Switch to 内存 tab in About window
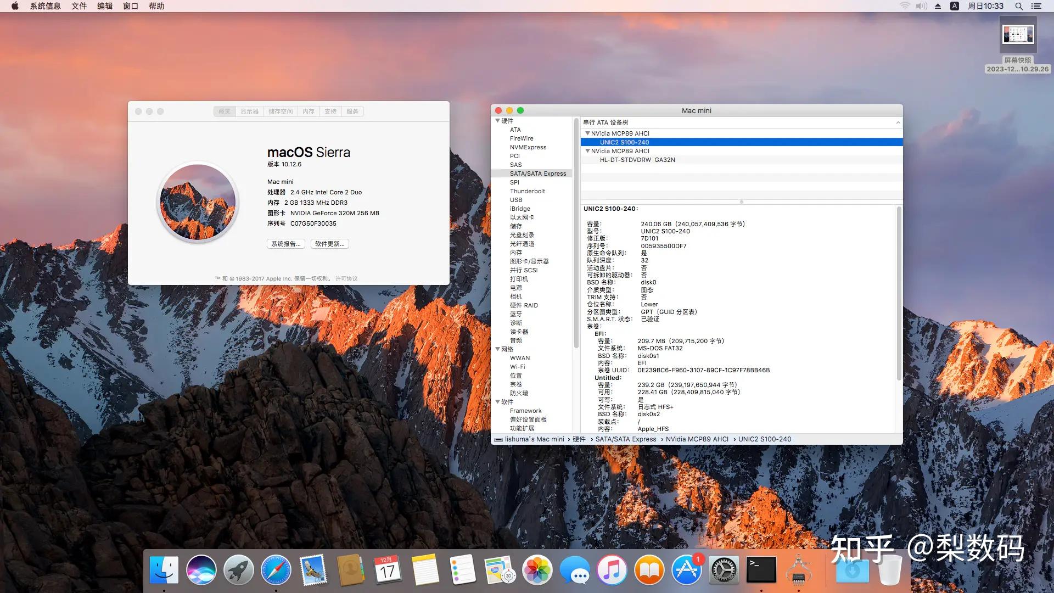Image resolution: width=1054 pixels, height=593 pixels. point(309,111)
